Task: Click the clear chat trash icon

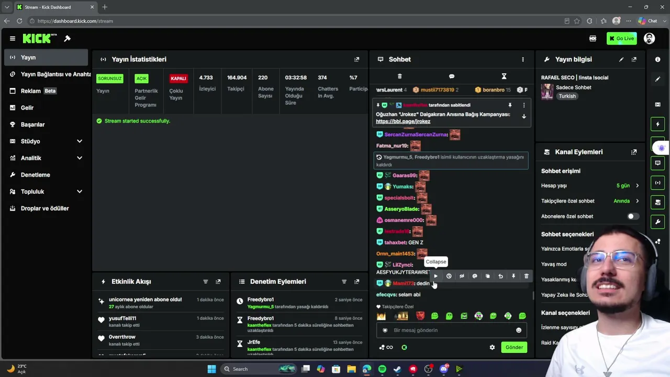Action: coord(399,76)
